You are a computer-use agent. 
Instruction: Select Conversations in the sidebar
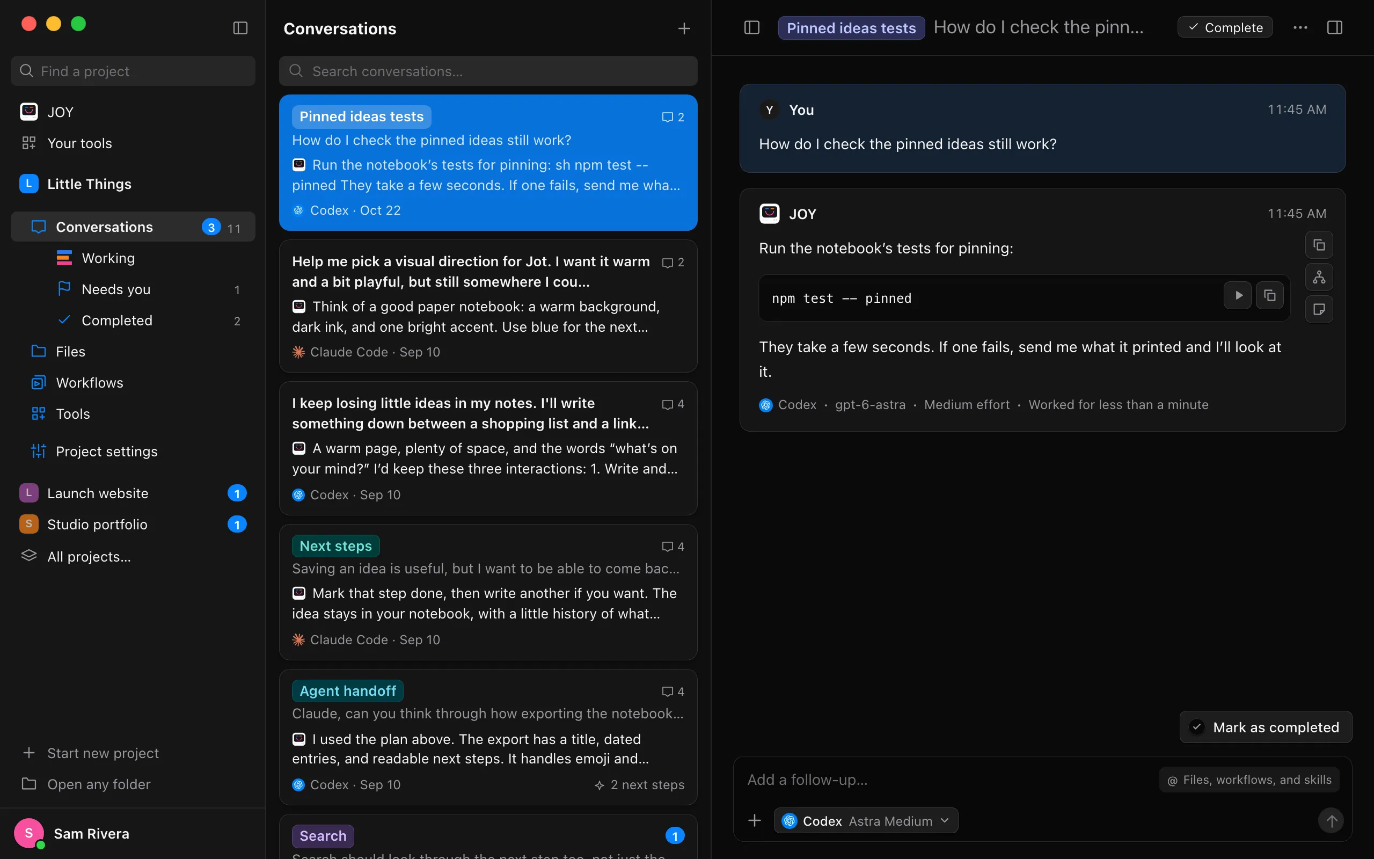[x=133, y=227]
